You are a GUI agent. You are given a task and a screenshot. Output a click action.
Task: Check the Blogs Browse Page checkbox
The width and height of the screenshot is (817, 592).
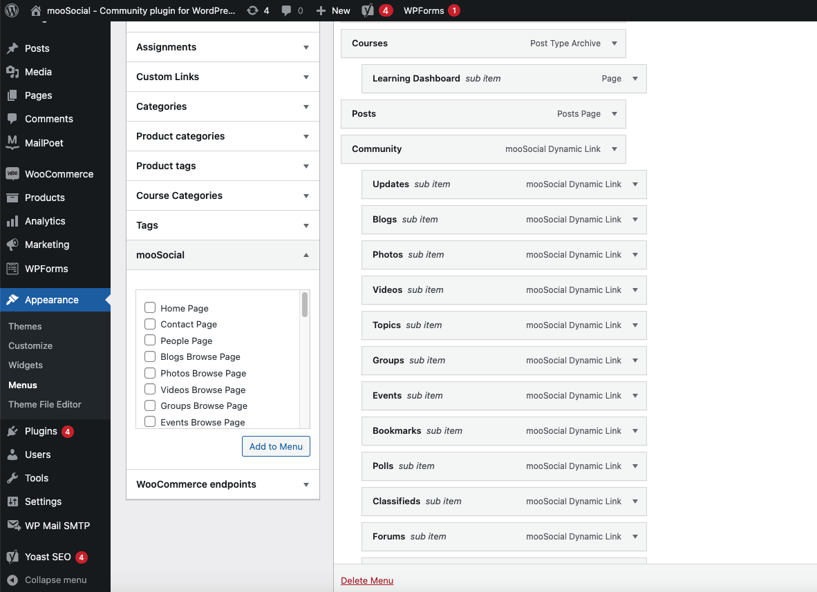tap(150, 356)
